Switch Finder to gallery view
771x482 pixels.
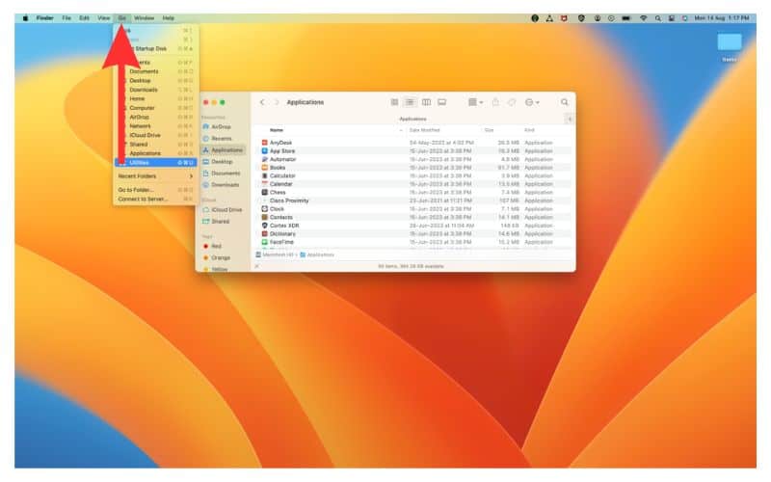point(441,102)
